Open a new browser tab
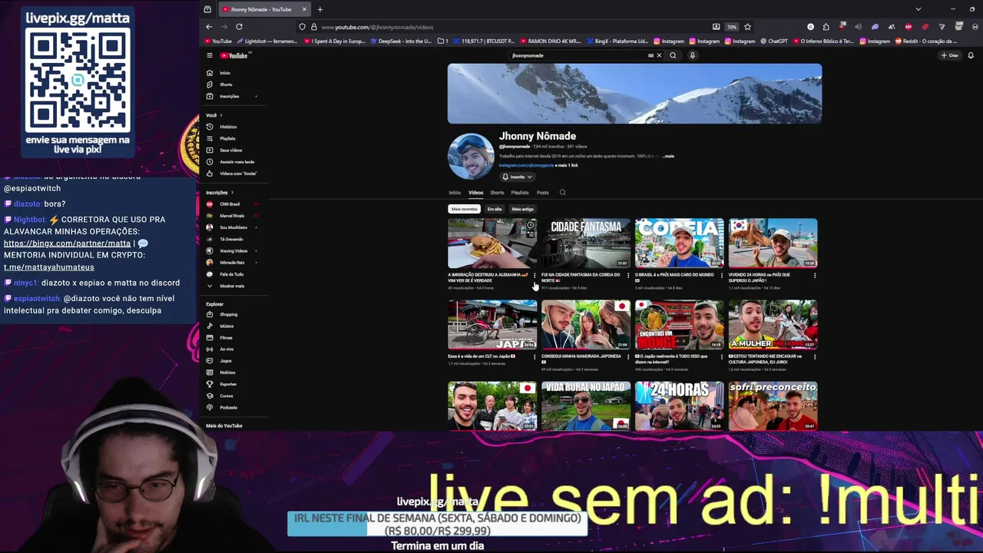983x553 pixels. [320, 9]
